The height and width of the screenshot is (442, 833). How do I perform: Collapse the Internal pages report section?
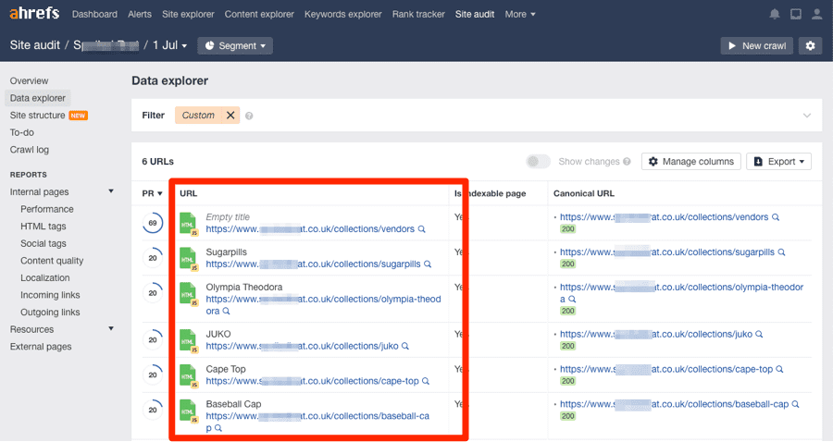pyautogui.click(x=111, y=191)
